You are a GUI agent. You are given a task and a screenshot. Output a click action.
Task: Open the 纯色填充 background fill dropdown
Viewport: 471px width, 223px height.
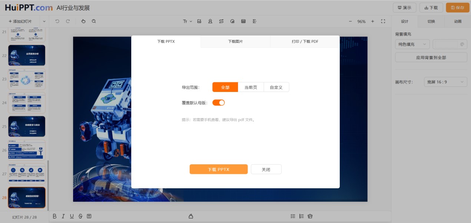click(x=412, y=44)
